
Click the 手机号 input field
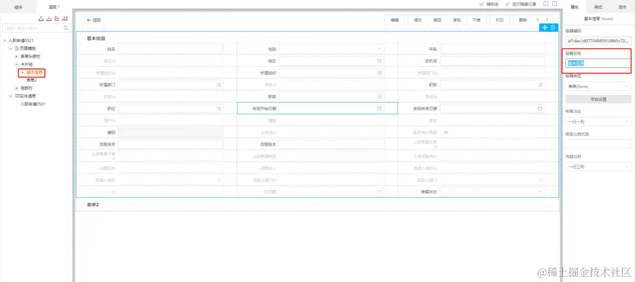tap(493, 61)
